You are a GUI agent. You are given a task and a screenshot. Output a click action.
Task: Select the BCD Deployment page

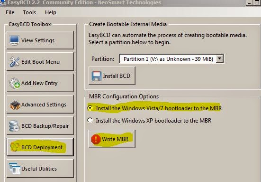click(40, 147)
